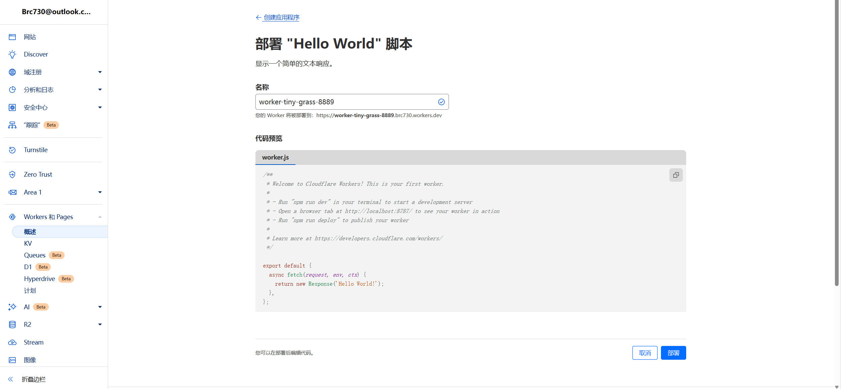This screenshot has height=389, width=841.
Task: Click the Beta badge next to Hyperdrive
Action: click(66, 279)
